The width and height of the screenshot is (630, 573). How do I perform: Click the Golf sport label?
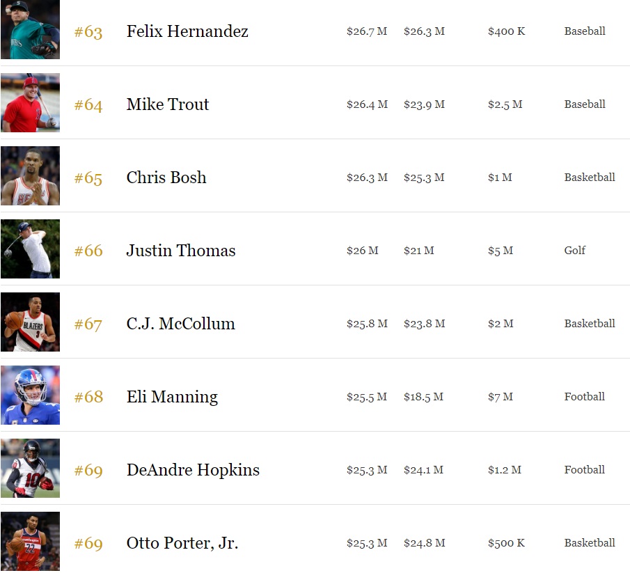pos(575,251)
